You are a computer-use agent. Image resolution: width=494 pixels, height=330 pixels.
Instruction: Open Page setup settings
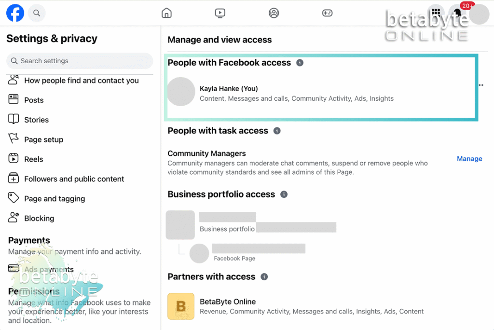point(43,139)
